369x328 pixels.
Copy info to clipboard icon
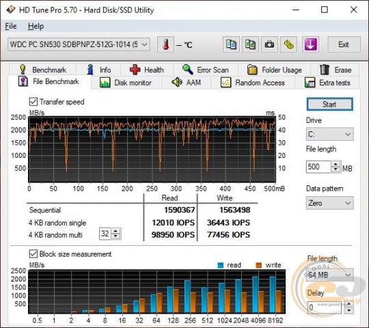click(231, 44)
